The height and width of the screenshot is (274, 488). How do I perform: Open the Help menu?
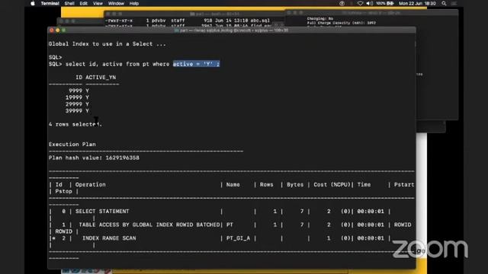point(134,3)
